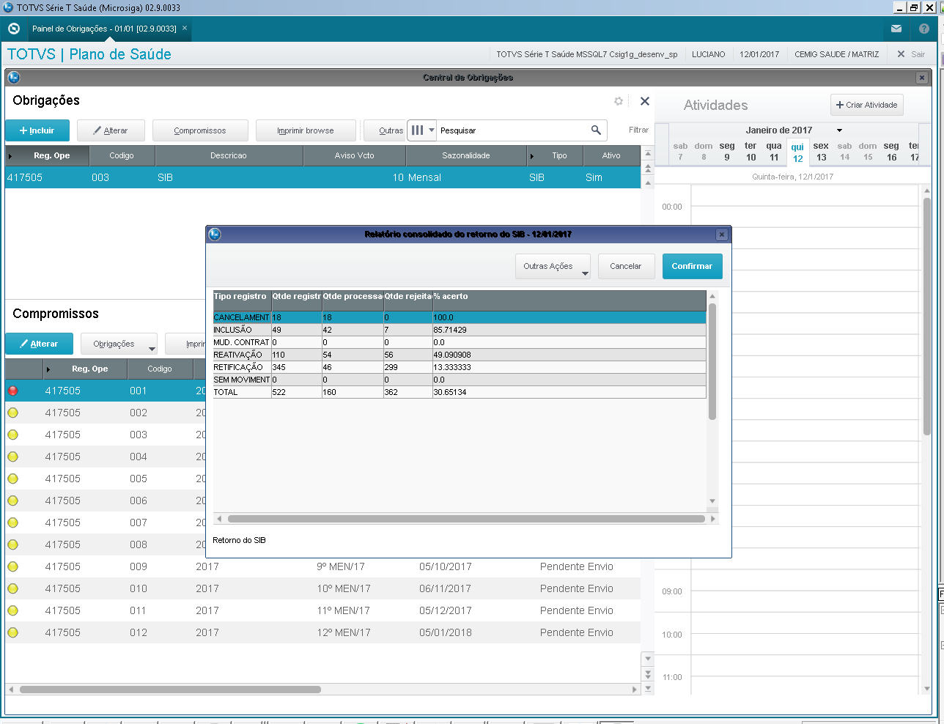Click the Outras button in Obrigações toolbar
944x724 pixels.
tap(386, 130)
